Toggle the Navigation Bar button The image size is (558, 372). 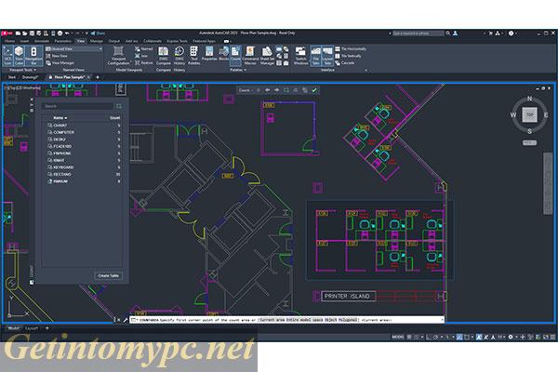(x=33, y=56)
